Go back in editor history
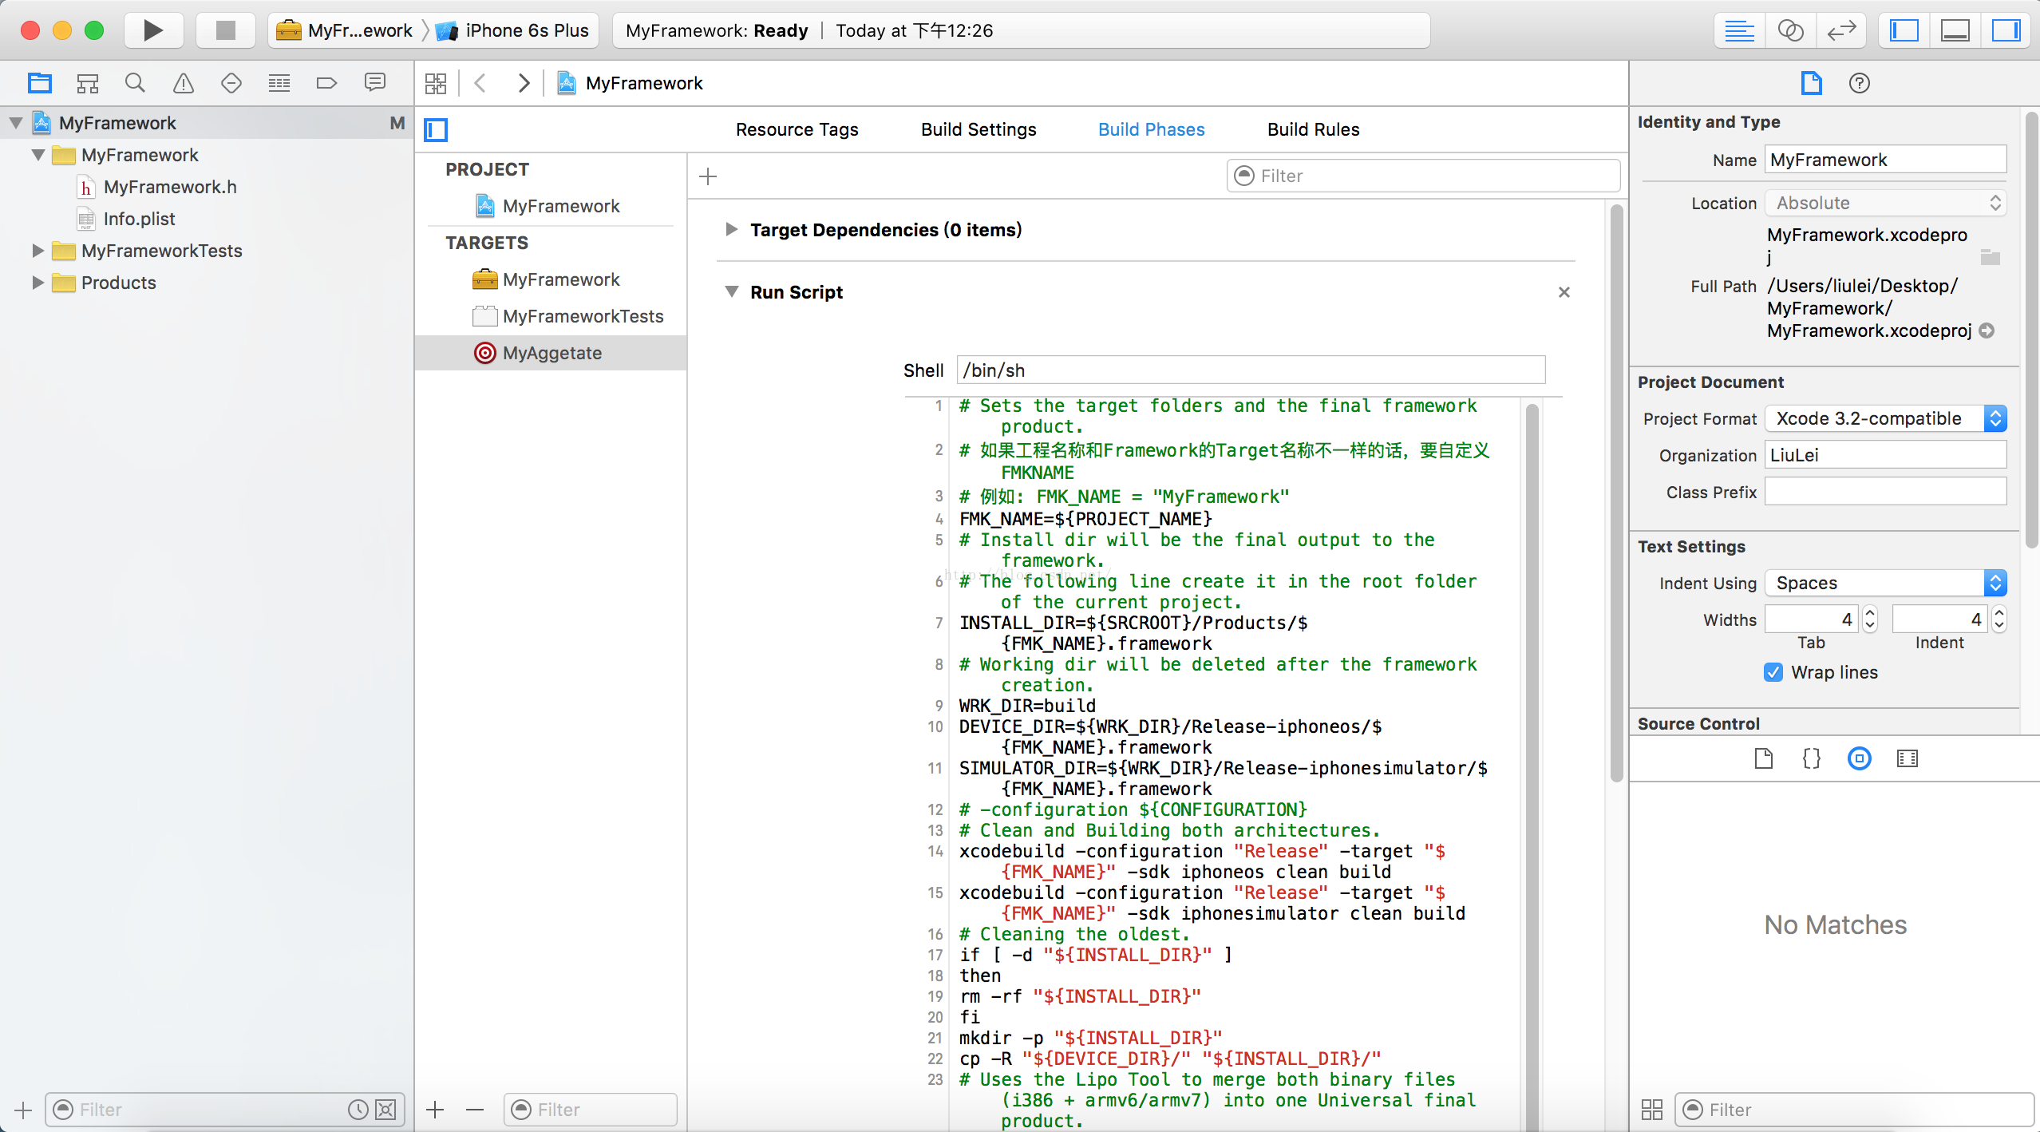The height and width of the screenshot is (1132, 2040). [x=480, y=83]
